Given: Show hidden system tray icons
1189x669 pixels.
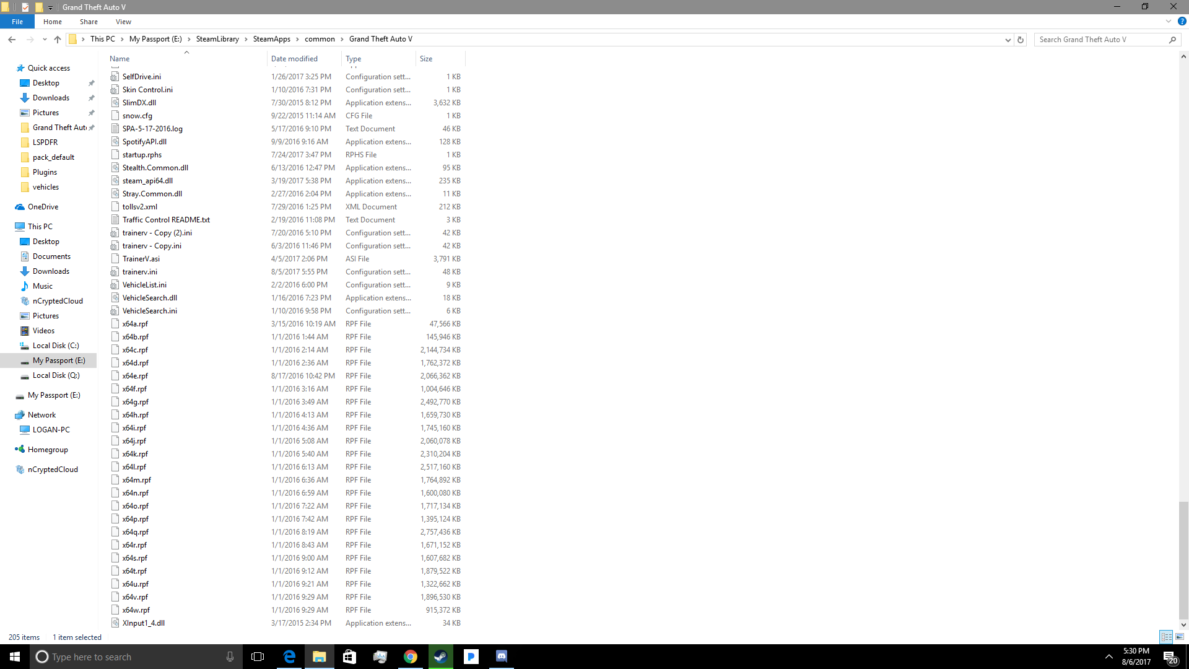Looking at the screenshot, I should click(1108, 657).
